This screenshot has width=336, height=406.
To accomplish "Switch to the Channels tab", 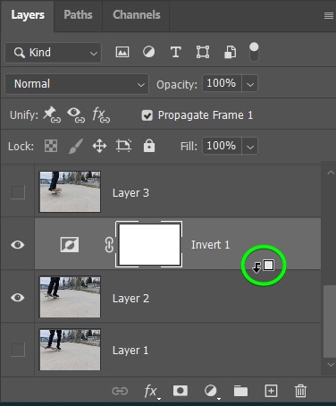I will 137,15.
